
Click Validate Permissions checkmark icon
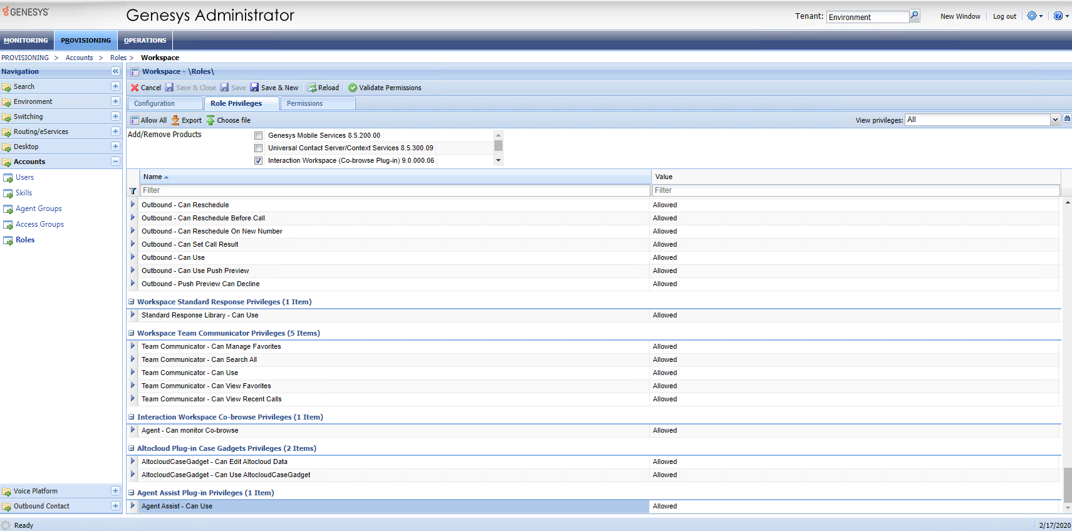point(353,88)
